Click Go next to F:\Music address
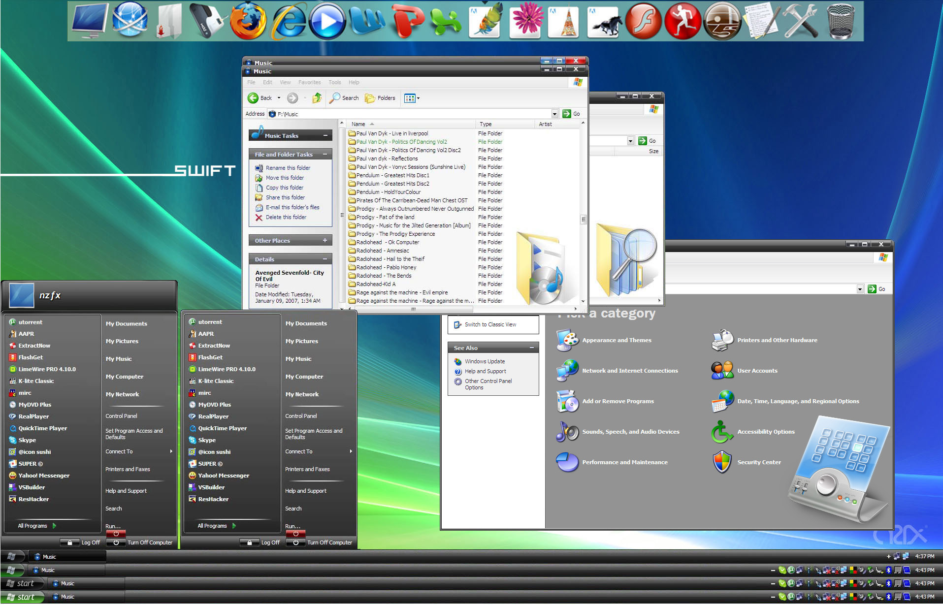 572,114
